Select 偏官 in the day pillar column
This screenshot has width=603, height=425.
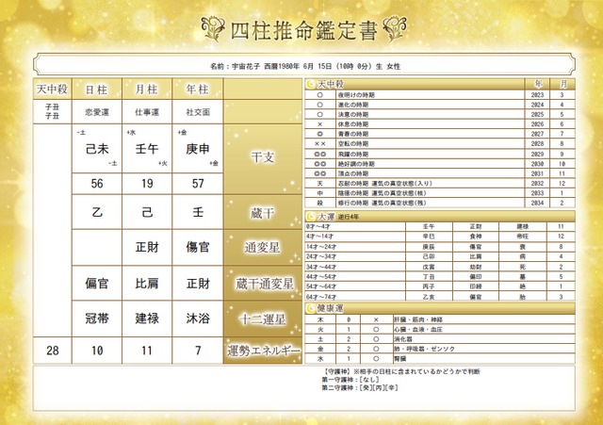click(x=97, y=284)
